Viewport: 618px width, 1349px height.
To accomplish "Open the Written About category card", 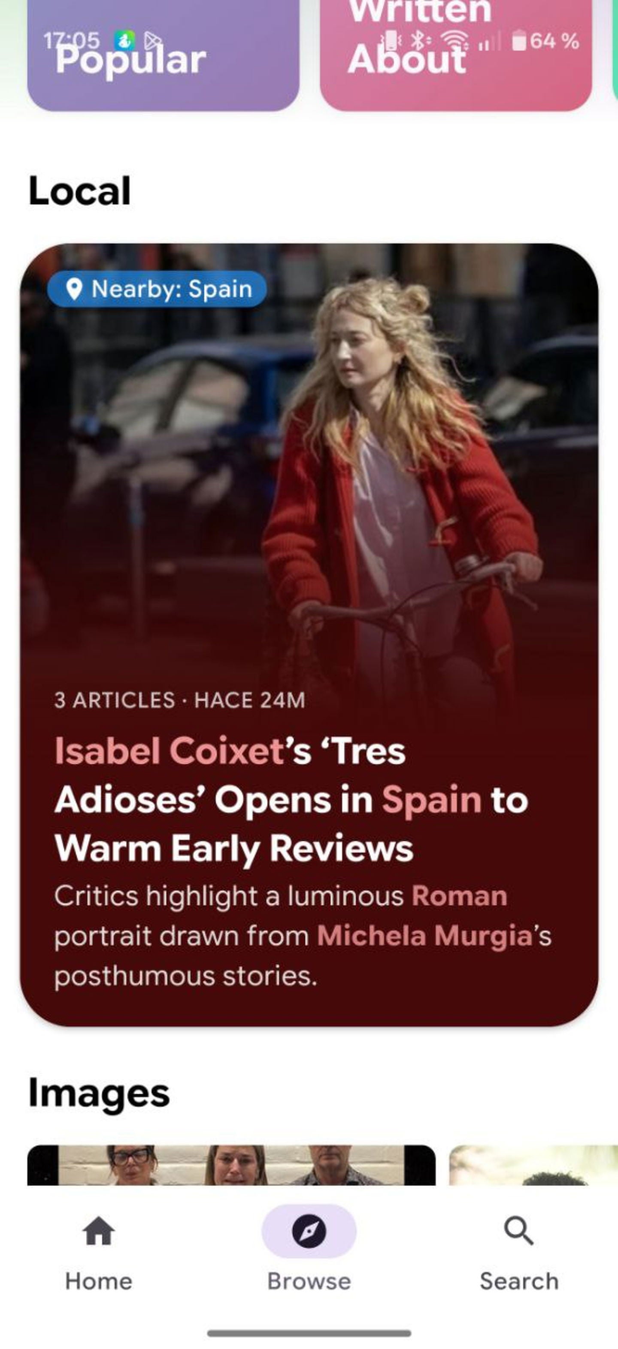I will [456, 55].
